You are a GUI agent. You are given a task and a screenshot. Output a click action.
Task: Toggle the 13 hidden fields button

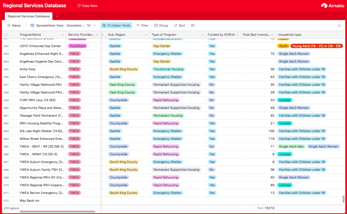tap(116, 25)
